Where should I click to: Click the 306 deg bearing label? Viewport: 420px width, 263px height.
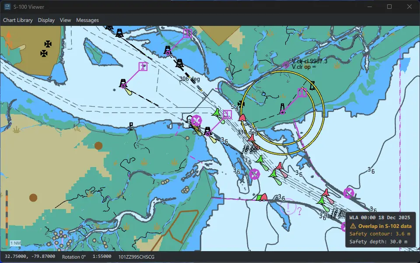[189, 79]
